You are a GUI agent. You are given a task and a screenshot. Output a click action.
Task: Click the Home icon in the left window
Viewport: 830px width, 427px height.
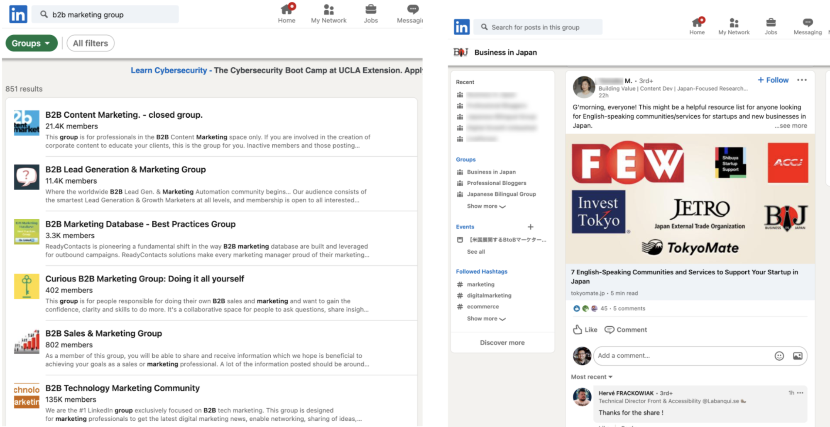286,9
